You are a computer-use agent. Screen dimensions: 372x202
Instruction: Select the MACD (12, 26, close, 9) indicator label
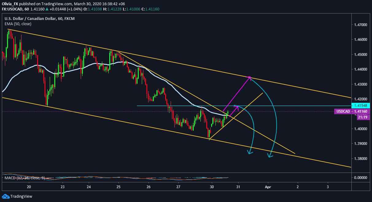point(25,178)
